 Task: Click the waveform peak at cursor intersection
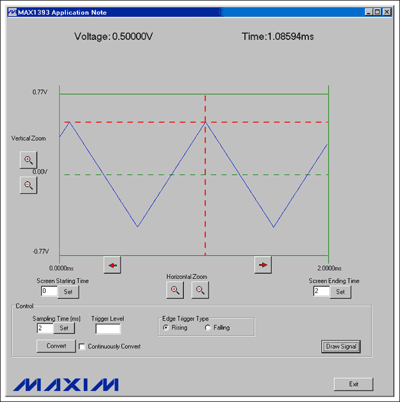point(205,122)
